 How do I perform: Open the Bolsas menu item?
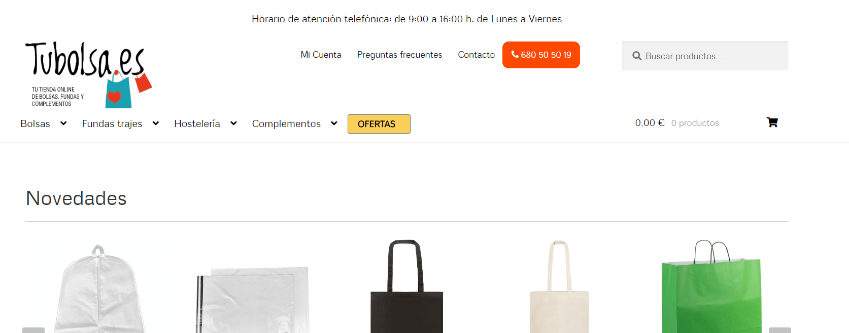[x=35, y=123]
